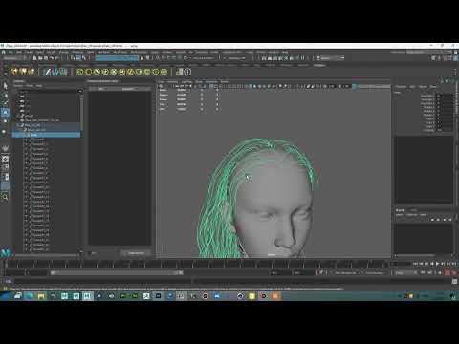The image size is (459, 344).
Task: Open the shelf options gear at the shelf's left
Action: tap(5, 73)
